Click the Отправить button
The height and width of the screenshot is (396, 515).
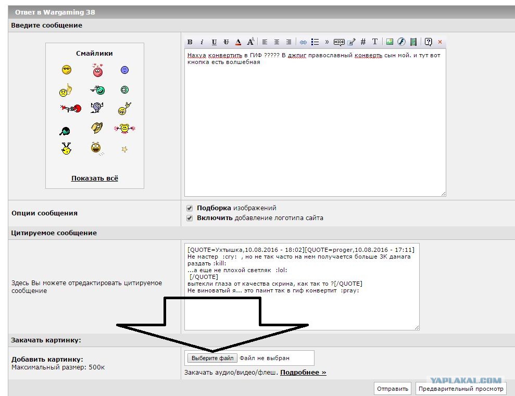click(393, 389)
